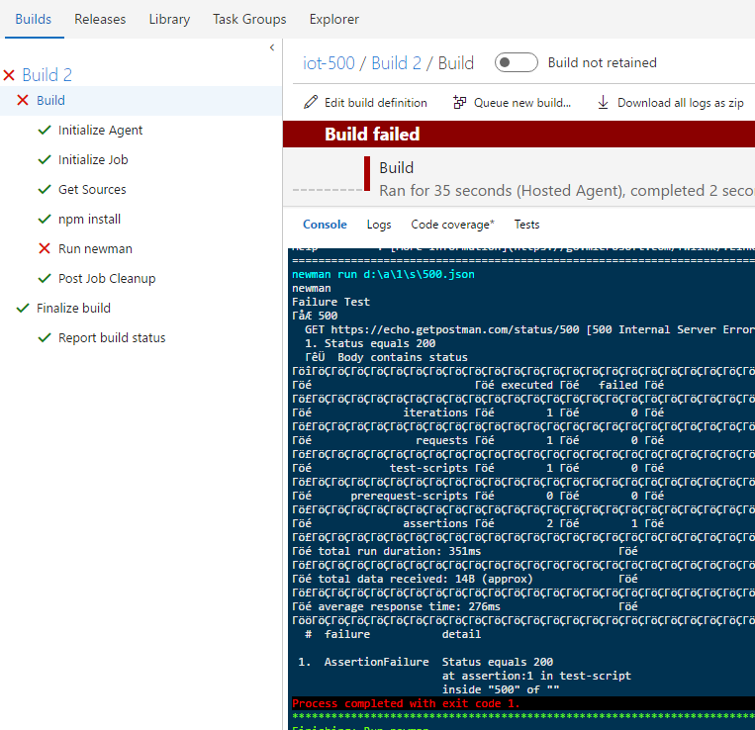Toggle the Build not retained switch
Image resolution: width=755 pixels, height=730 pixels.
516,62
